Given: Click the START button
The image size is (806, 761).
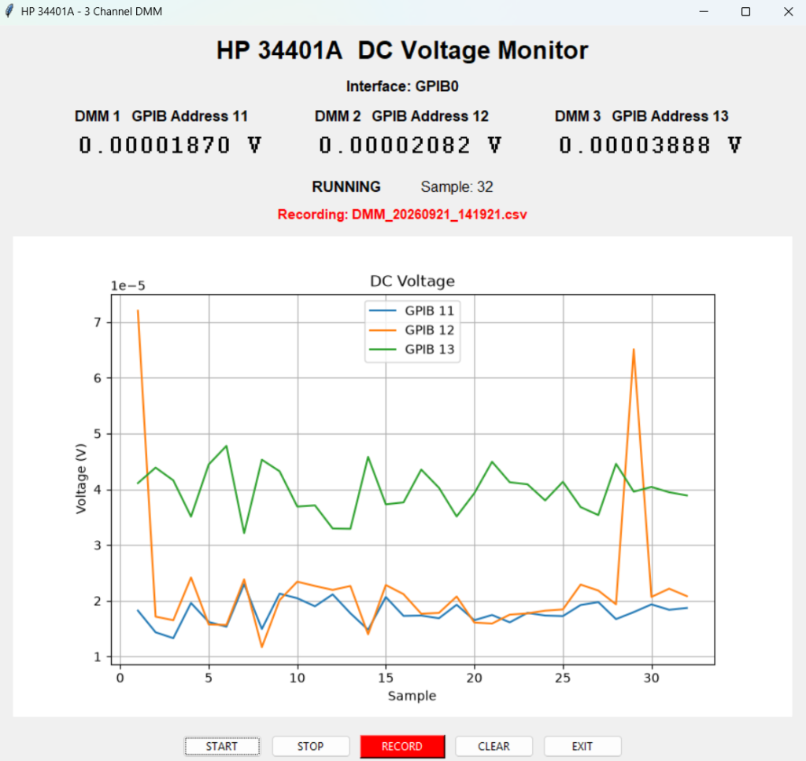Looking at the screenshot, I should tap(222, 746).
